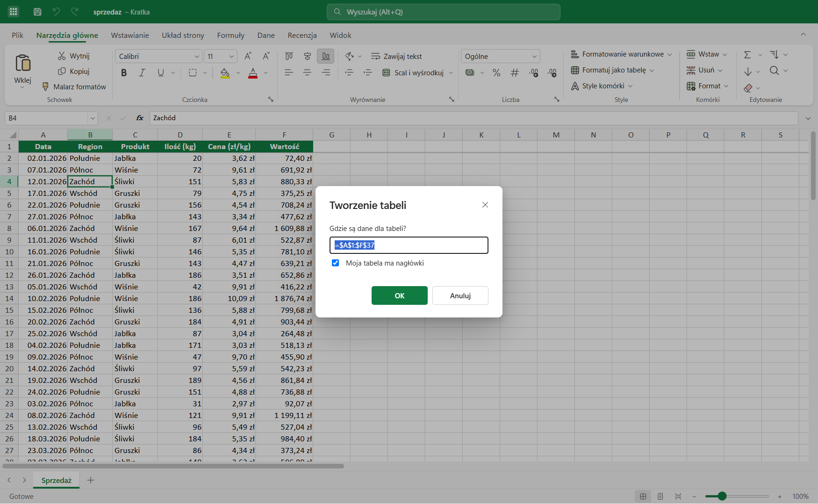Screen dimensions: 818x504
Task: Click Format Painter (Malarz formatów)
Action: click(74, 86)
